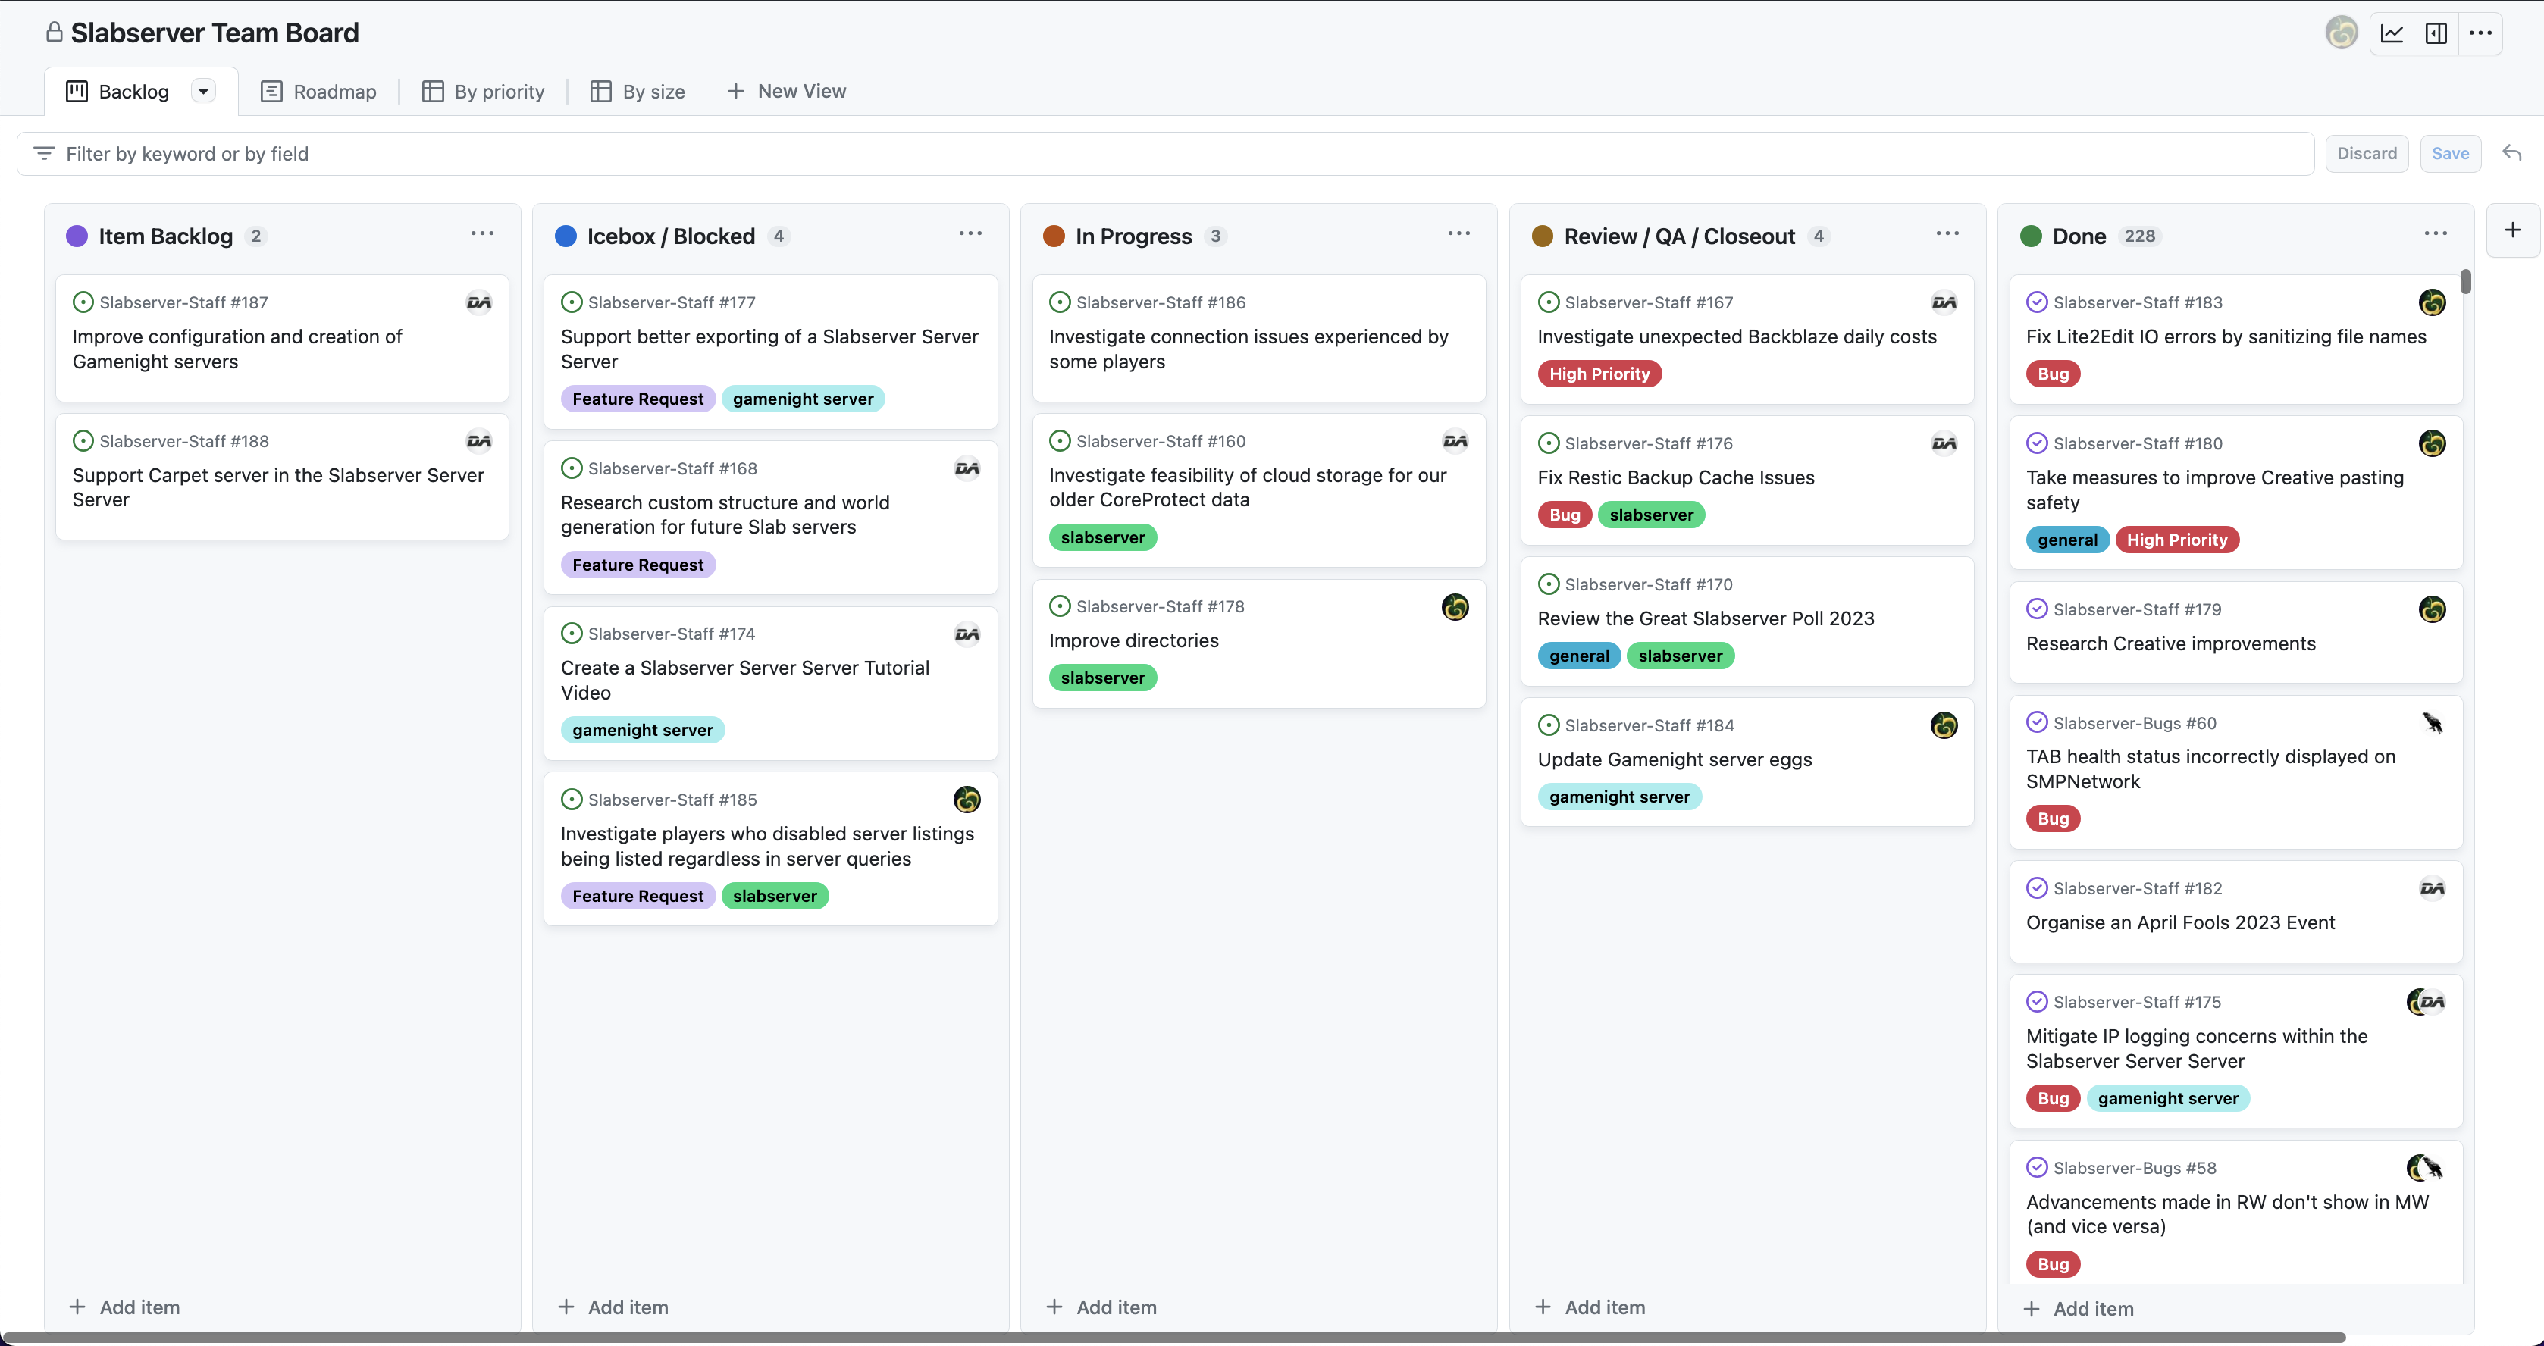Click the Save button

point(2450,154)
